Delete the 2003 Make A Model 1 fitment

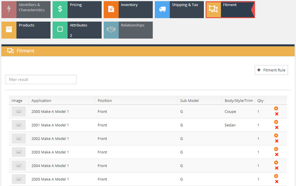(x=277, y=155)
